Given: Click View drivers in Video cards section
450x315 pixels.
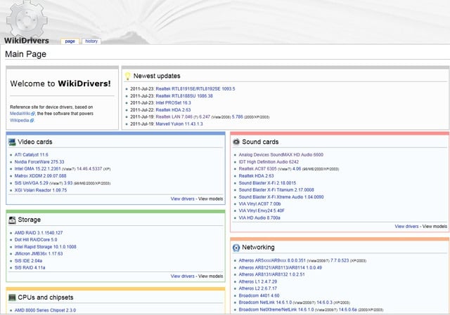Looking at the screenshot, I should 182,199.
